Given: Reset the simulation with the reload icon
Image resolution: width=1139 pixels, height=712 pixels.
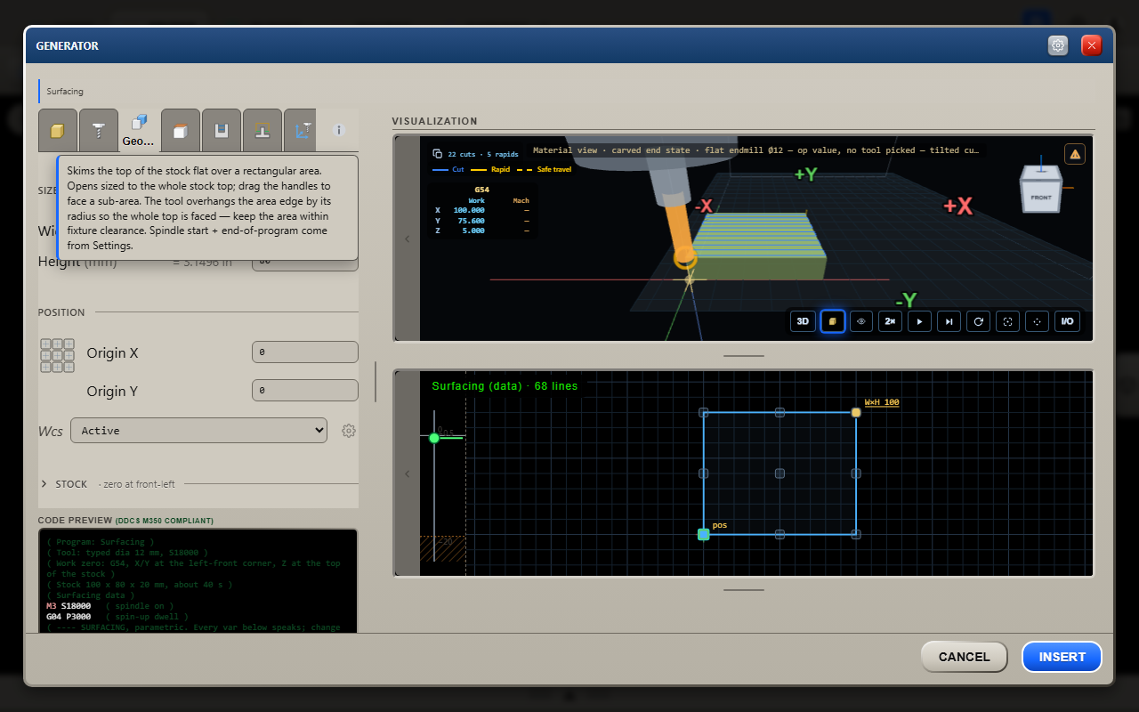Looking at the screenshot, I should tap(978, 321).
